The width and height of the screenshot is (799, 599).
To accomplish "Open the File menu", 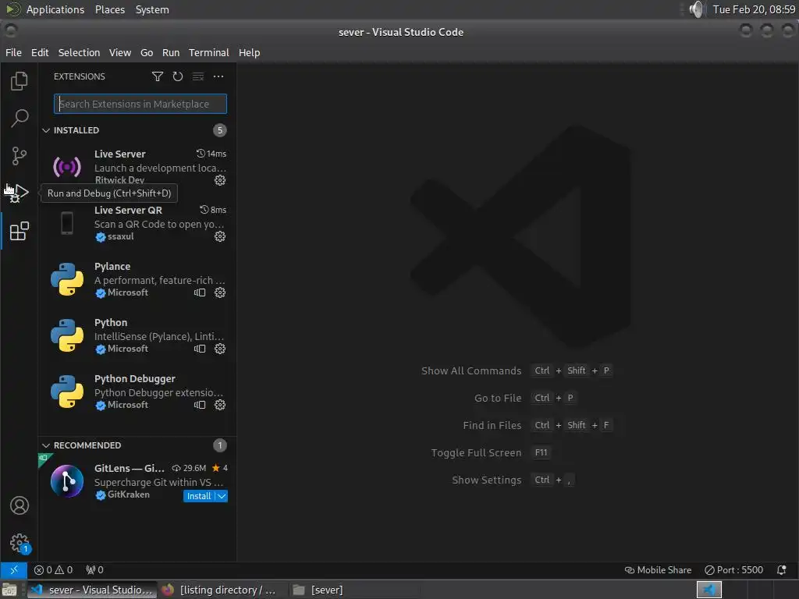I will pyautogui.click(x=14, y=52).
